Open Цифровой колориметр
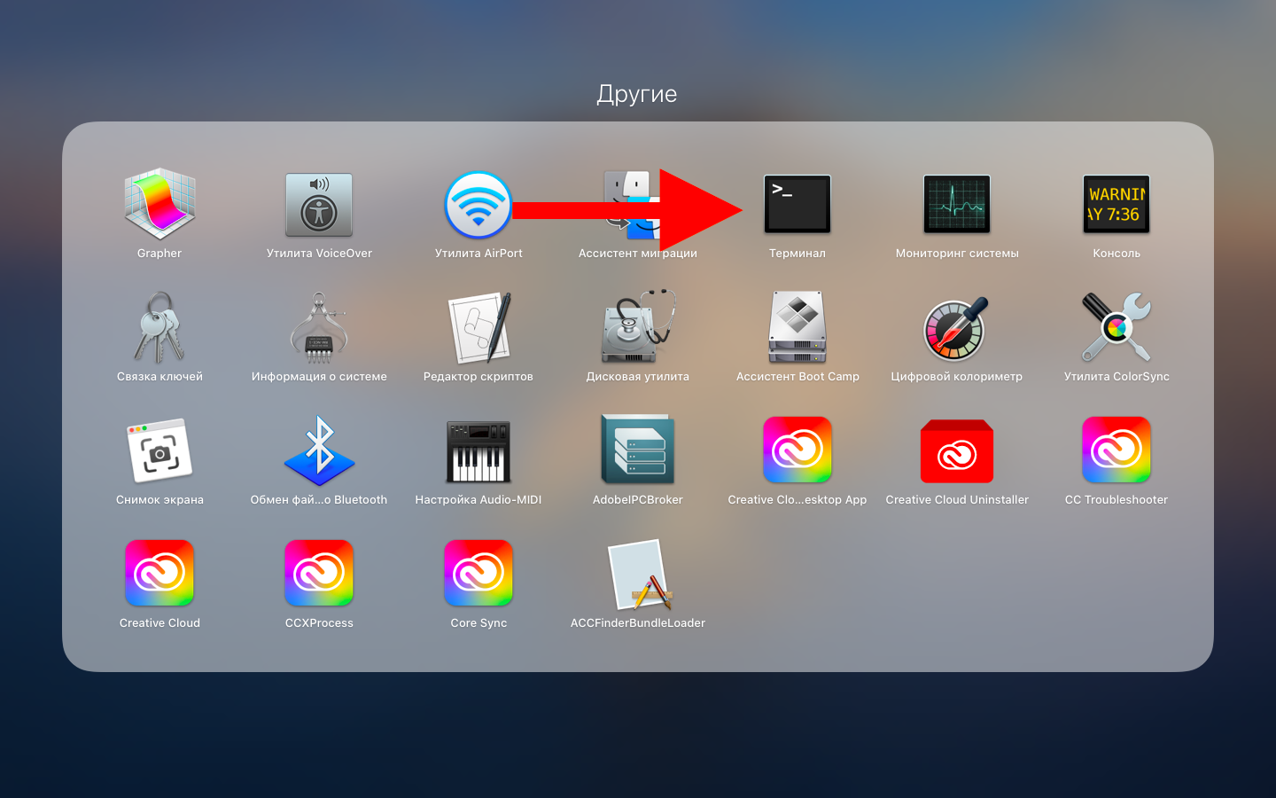1276x798 pixels. (957, 327)
